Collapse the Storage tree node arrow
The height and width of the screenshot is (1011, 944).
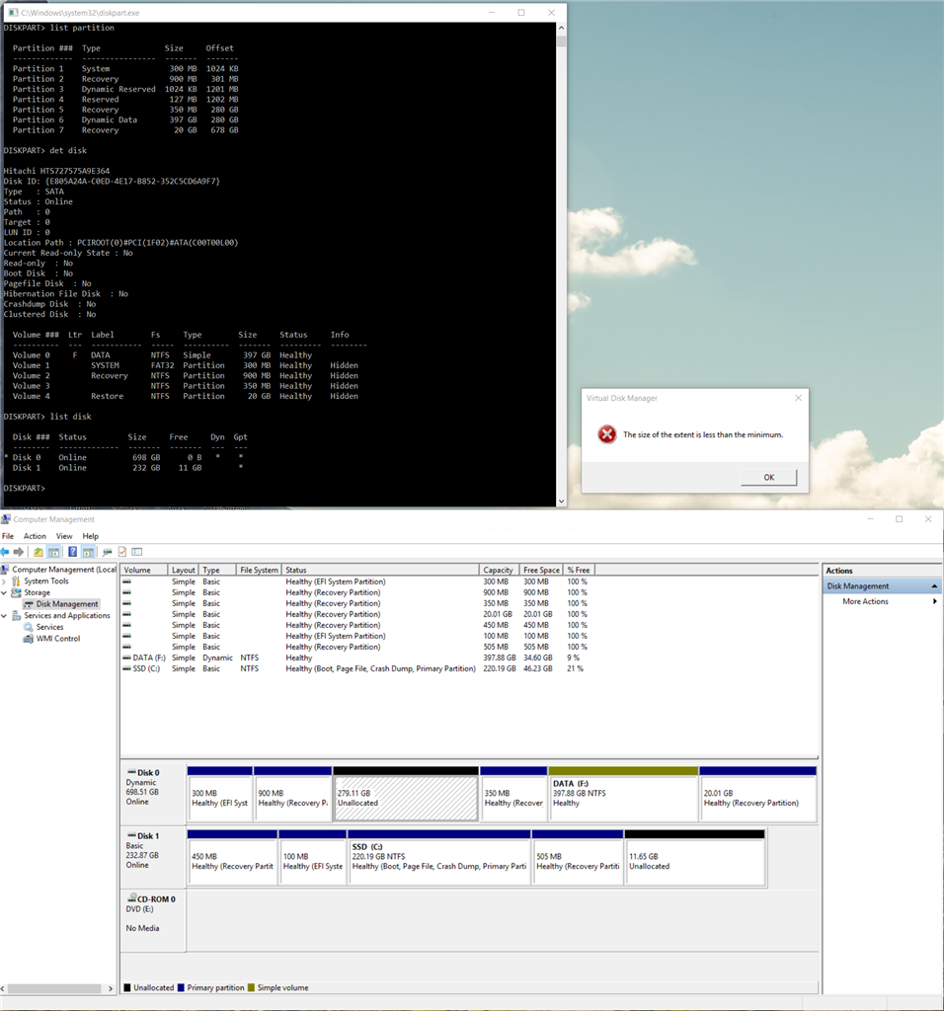coord(5,592)
